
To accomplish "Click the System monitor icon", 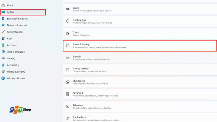I will coord(3,12).
